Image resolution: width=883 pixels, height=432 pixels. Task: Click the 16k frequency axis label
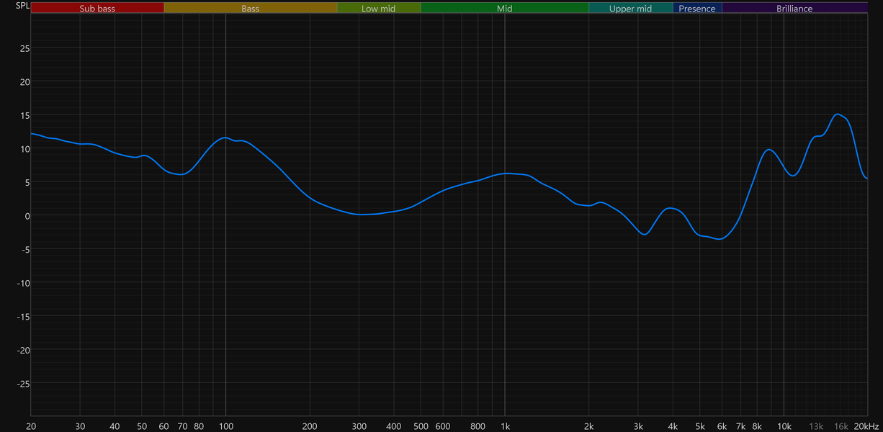(x=841, y=426)
